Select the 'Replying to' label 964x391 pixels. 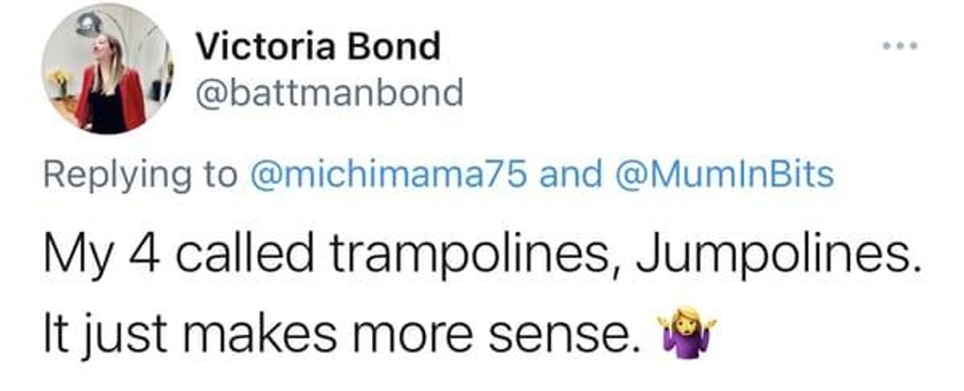(141, 176)
